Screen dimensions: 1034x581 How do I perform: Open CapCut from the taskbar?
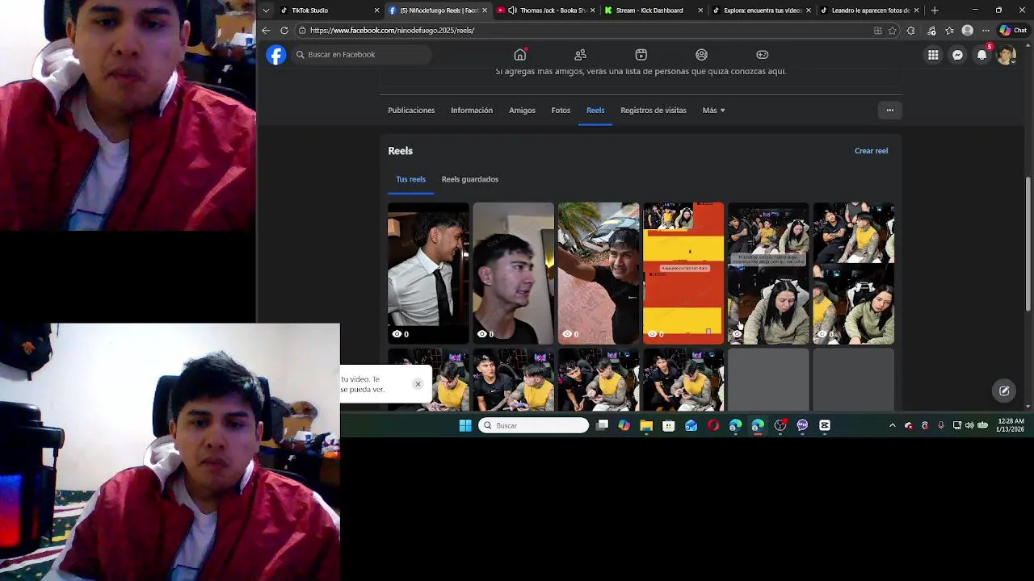coord(825,425)
